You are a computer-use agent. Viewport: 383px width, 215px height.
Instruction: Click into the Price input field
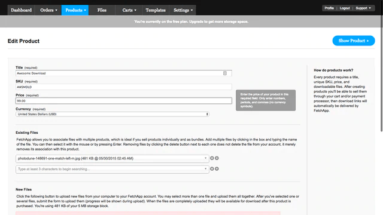point(124,101)
